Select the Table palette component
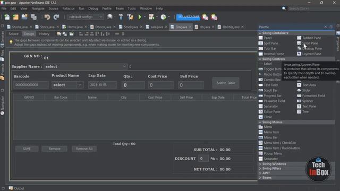This screenshot has width=340, height=191. 265,117
